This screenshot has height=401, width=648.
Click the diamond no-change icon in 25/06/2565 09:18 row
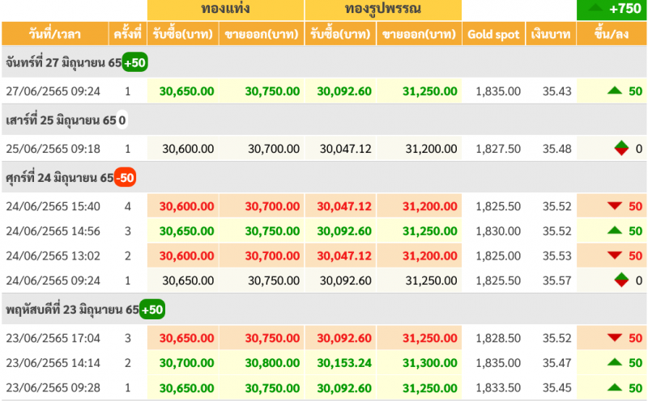(621, 148)
